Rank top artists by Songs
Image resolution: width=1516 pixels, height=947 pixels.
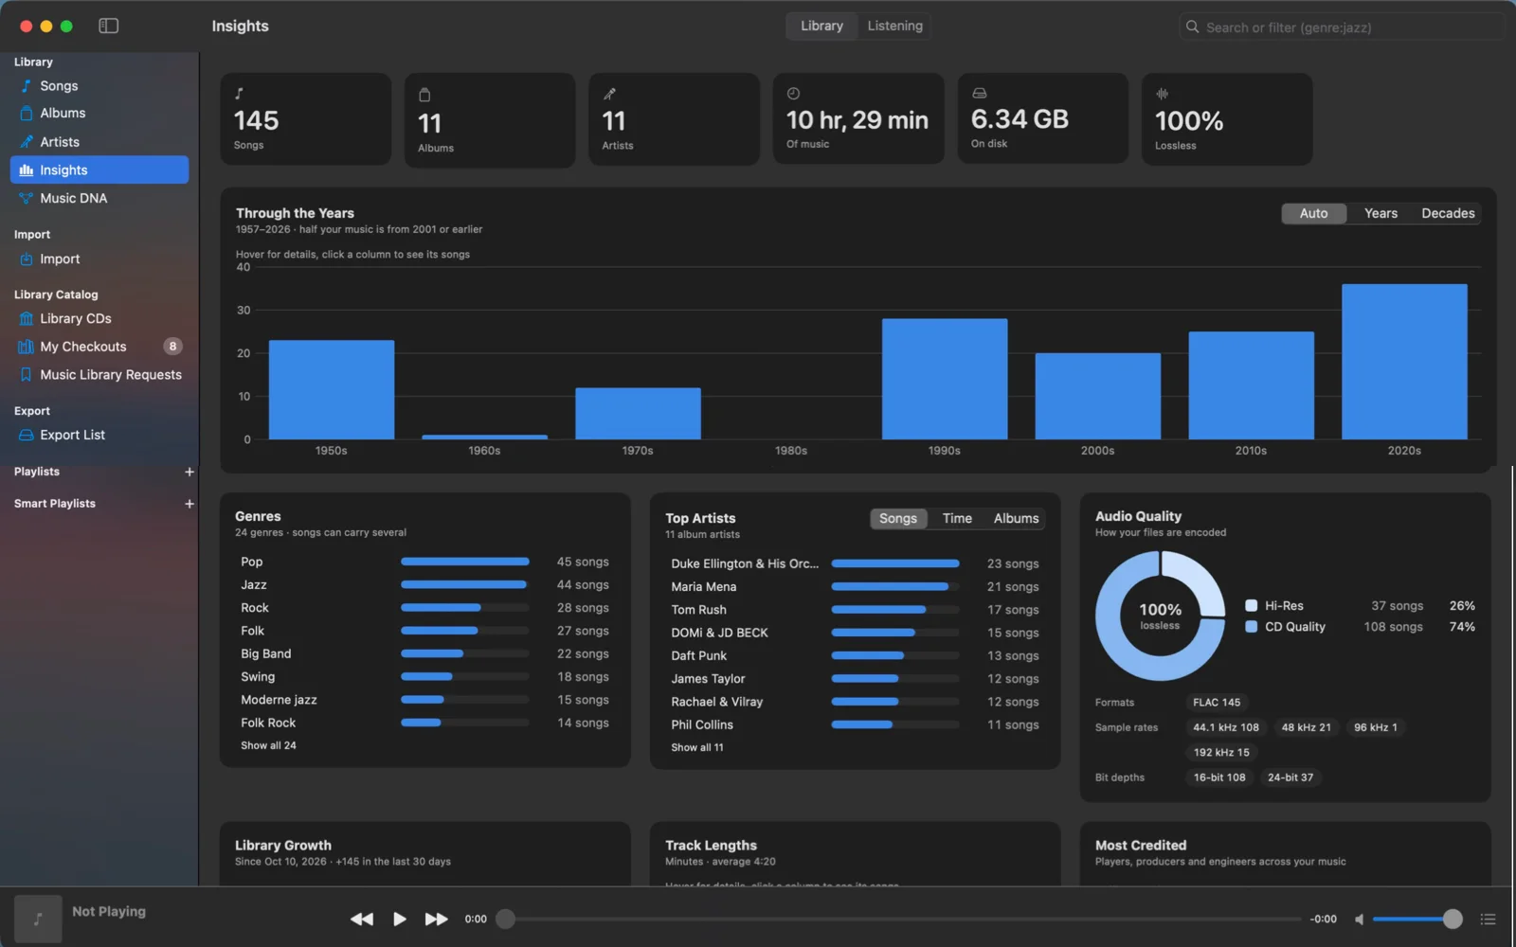(x=897, y=519)
